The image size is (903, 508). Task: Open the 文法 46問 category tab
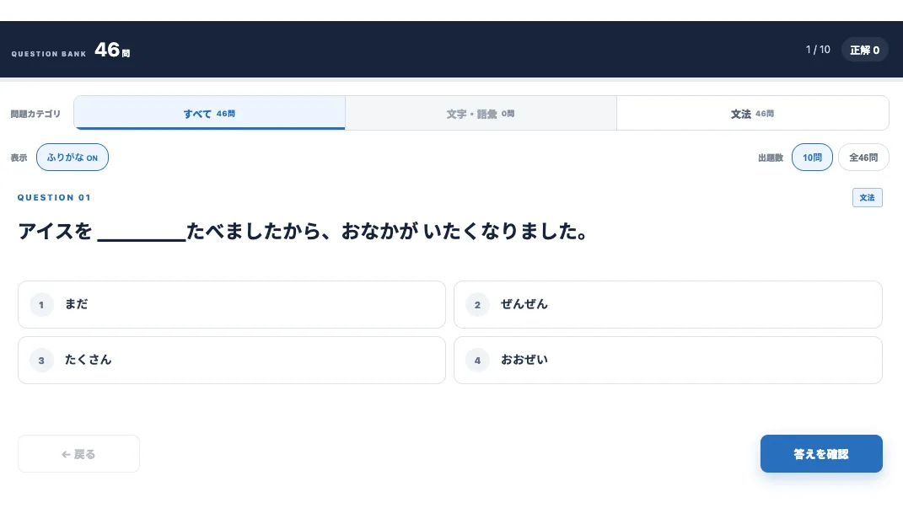pyautogui.click(x=753, y=114)
